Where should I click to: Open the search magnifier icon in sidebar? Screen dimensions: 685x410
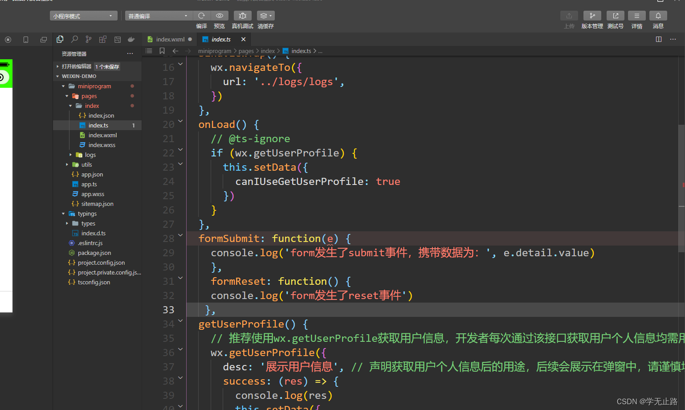click(74, 39)
